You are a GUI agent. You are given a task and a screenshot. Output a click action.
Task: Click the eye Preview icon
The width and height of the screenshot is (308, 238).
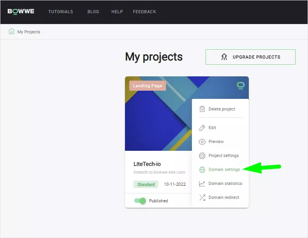[x=202, y=142]
